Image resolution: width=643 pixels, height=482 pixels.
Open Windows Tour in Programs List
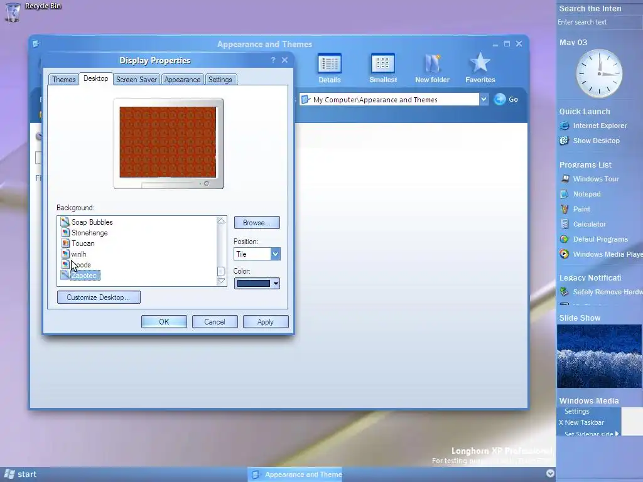click(x=589, y=179)
